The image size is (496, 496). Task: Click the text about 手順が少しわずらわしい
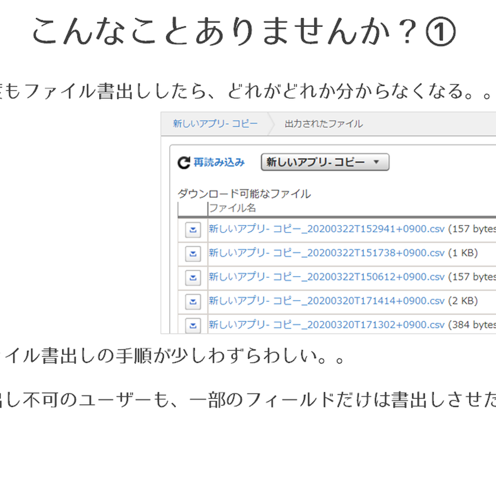pyautogui.click(x=173, y=356)
